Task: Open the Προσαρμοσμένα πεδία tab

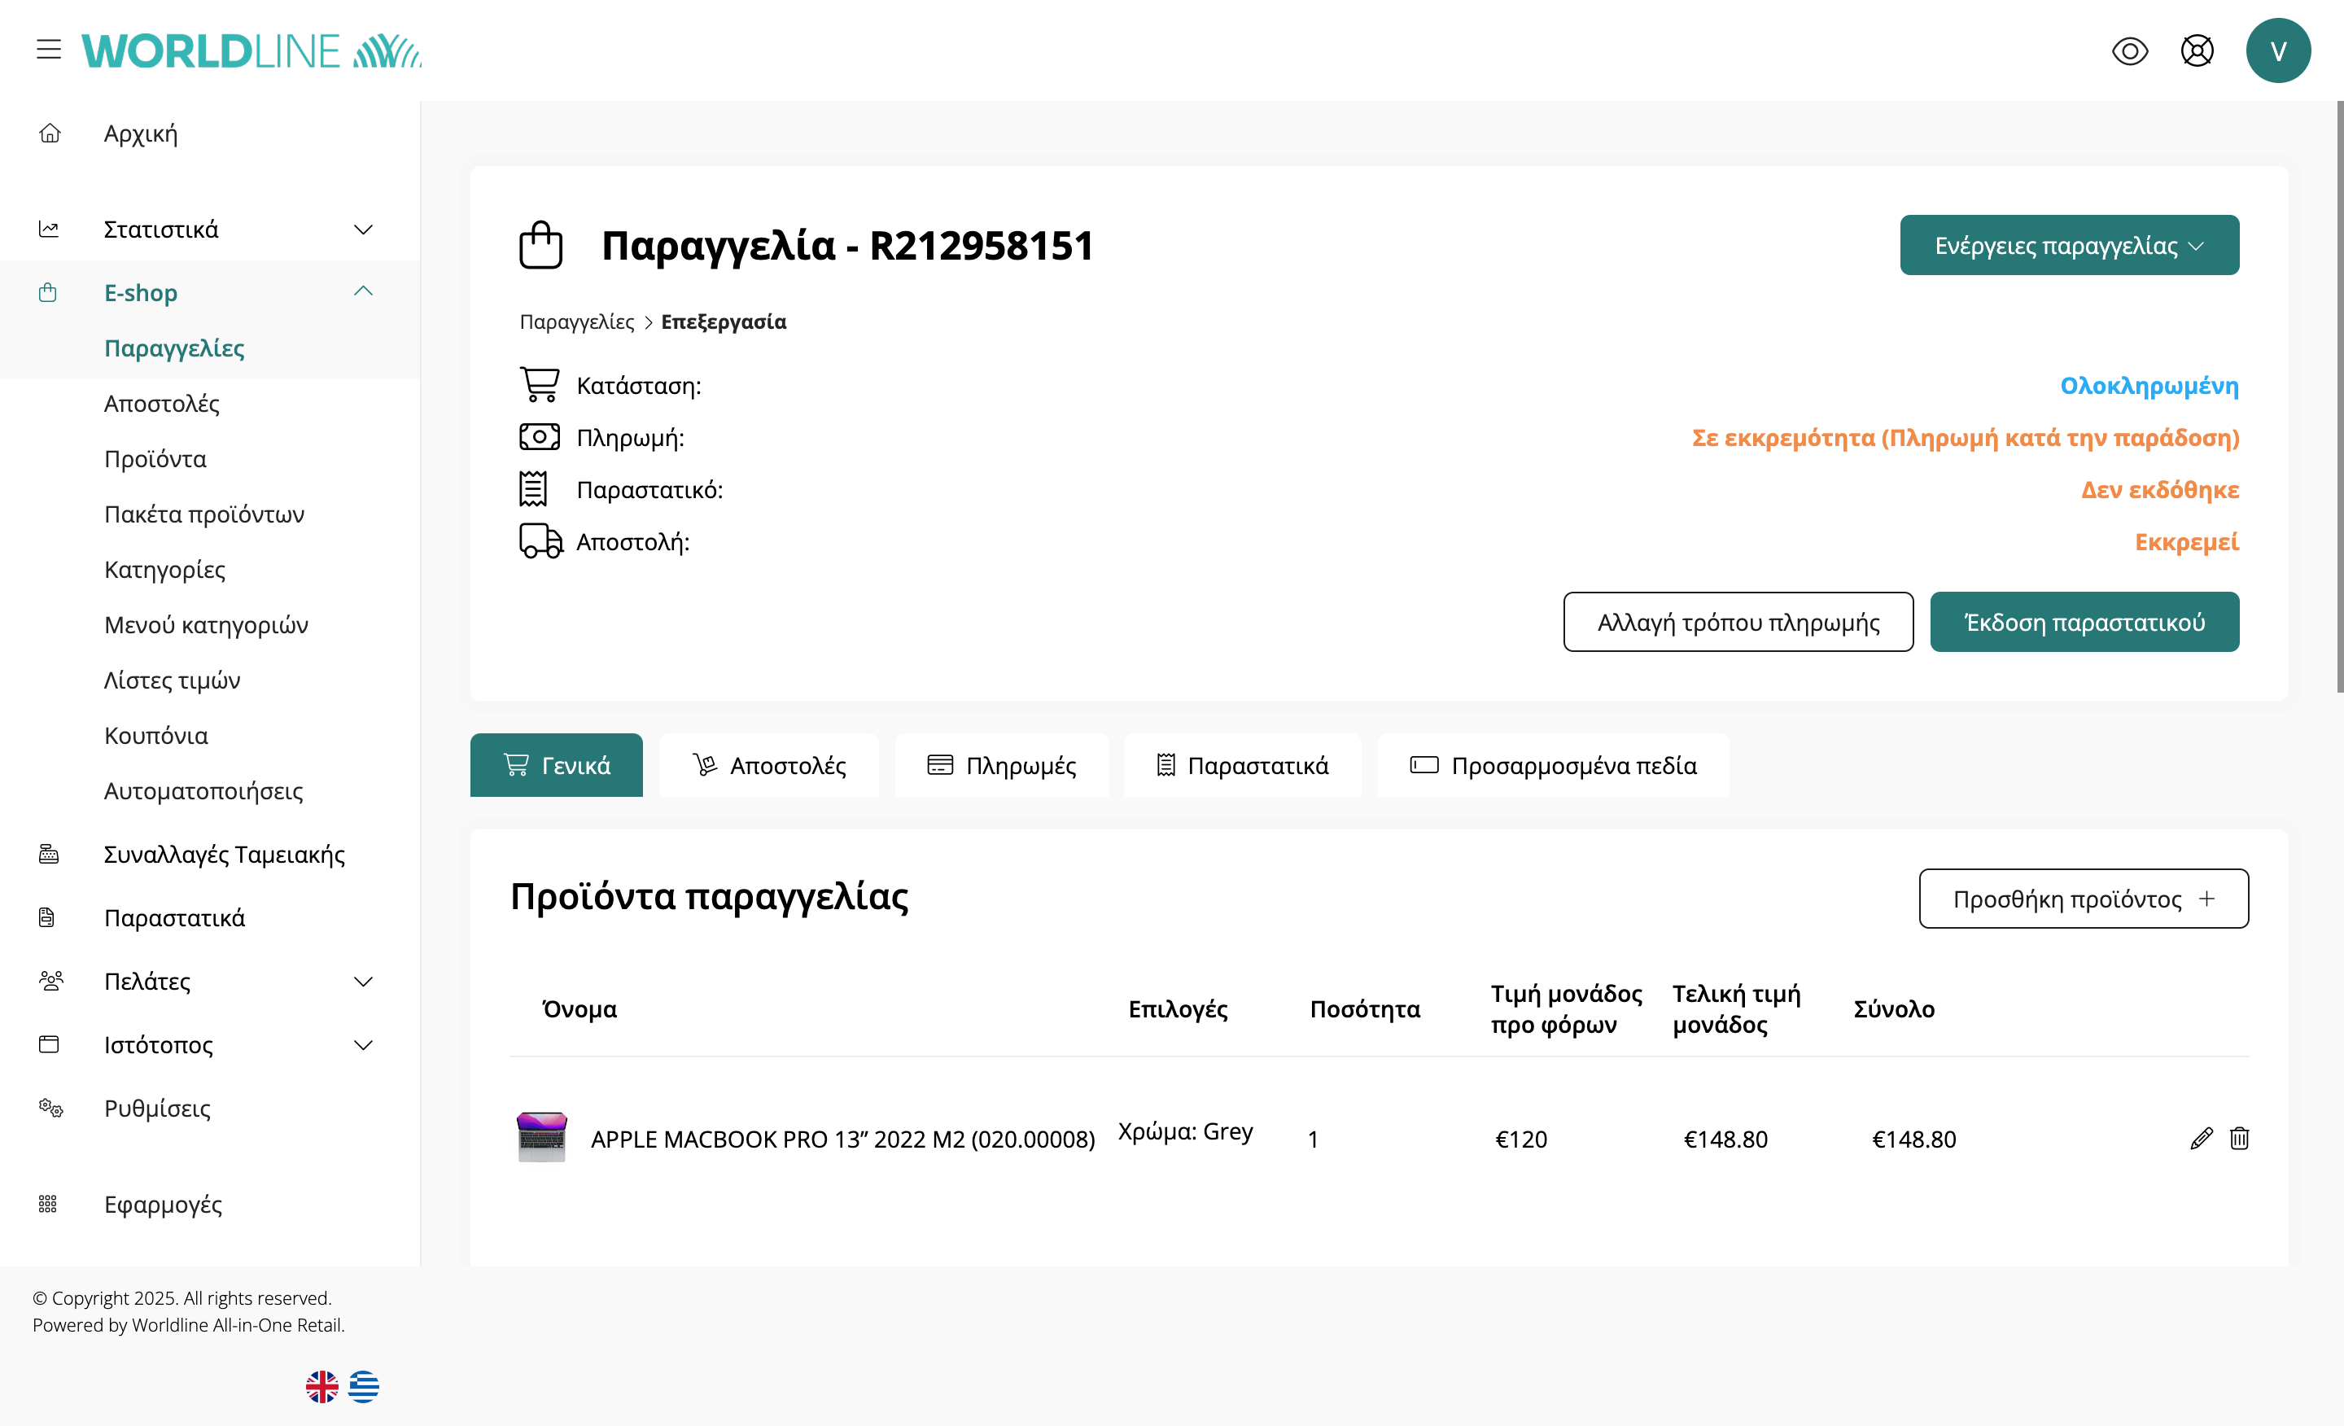Action: coord(1553,765)
